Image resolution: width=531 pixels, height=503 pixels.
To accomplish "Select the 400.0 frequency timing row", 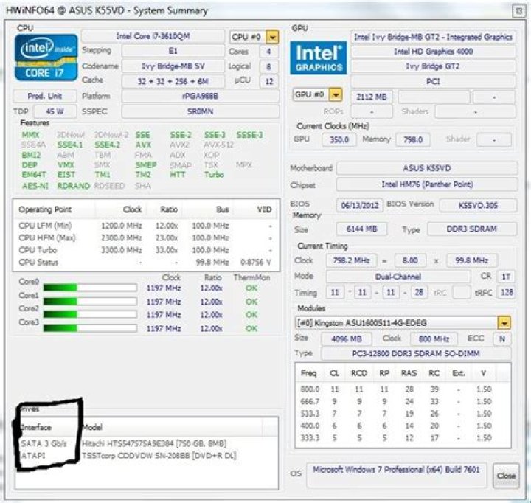I will (403, 426).
